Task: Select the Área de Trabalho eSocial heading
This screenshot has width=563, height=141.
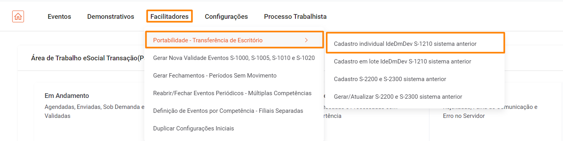Action: coord(88,58)
